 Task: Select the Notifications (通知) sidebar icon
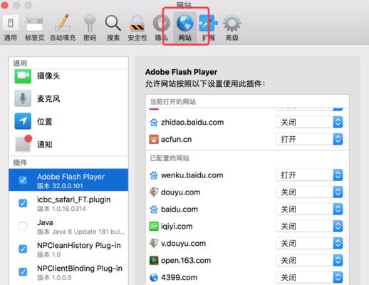pyautogui.click(x=24, y=143)
